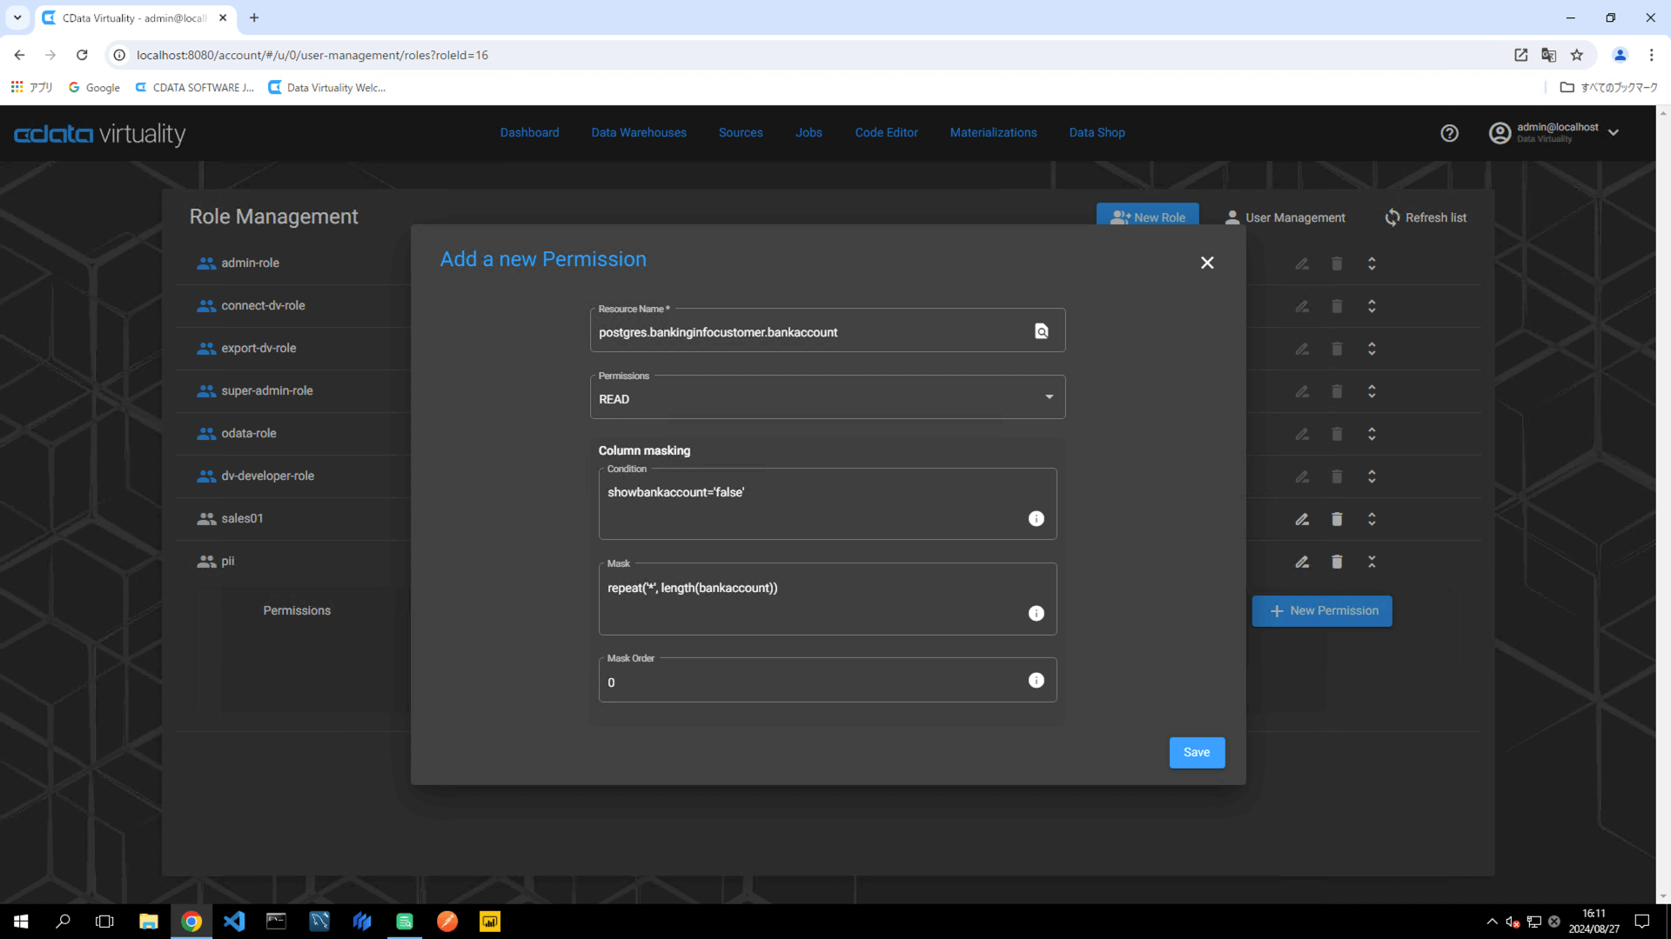Click the Refresh list button
Screen dimensions: 1671x939
point(1426,217)
